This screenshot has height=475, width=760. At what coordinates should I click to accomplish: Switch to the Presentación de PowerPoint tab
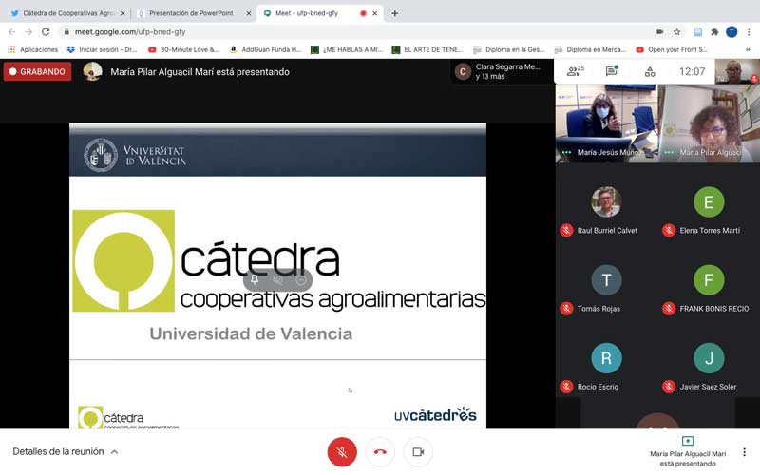[191, 13]
